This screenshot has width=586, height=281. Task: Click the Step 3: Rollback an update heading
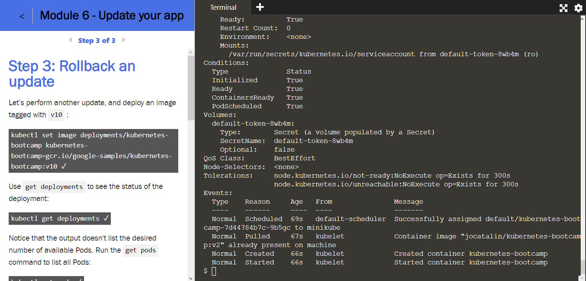[72, 74]
